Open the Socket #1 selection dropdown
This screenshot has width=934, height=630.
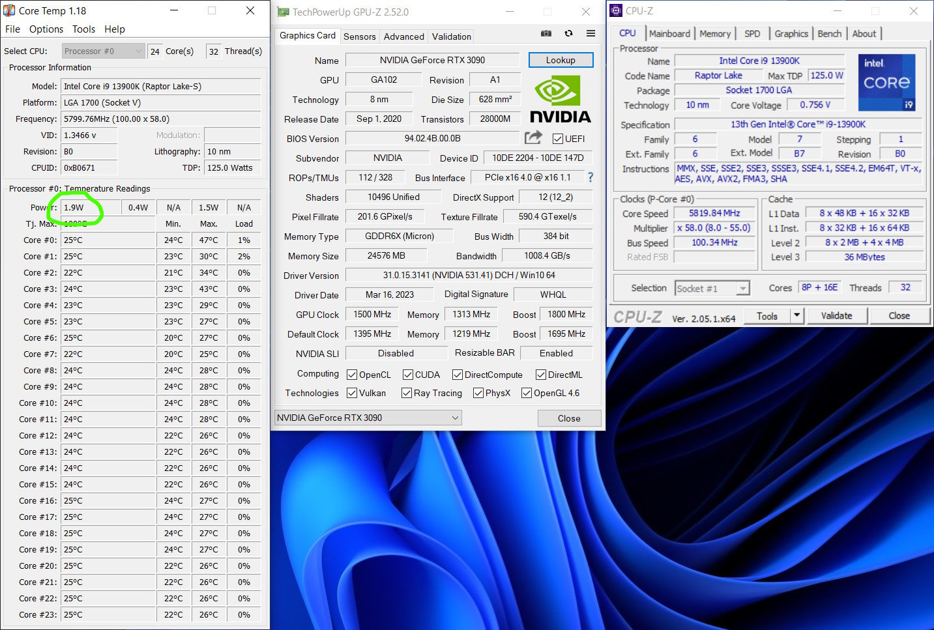tap(742, 287)
